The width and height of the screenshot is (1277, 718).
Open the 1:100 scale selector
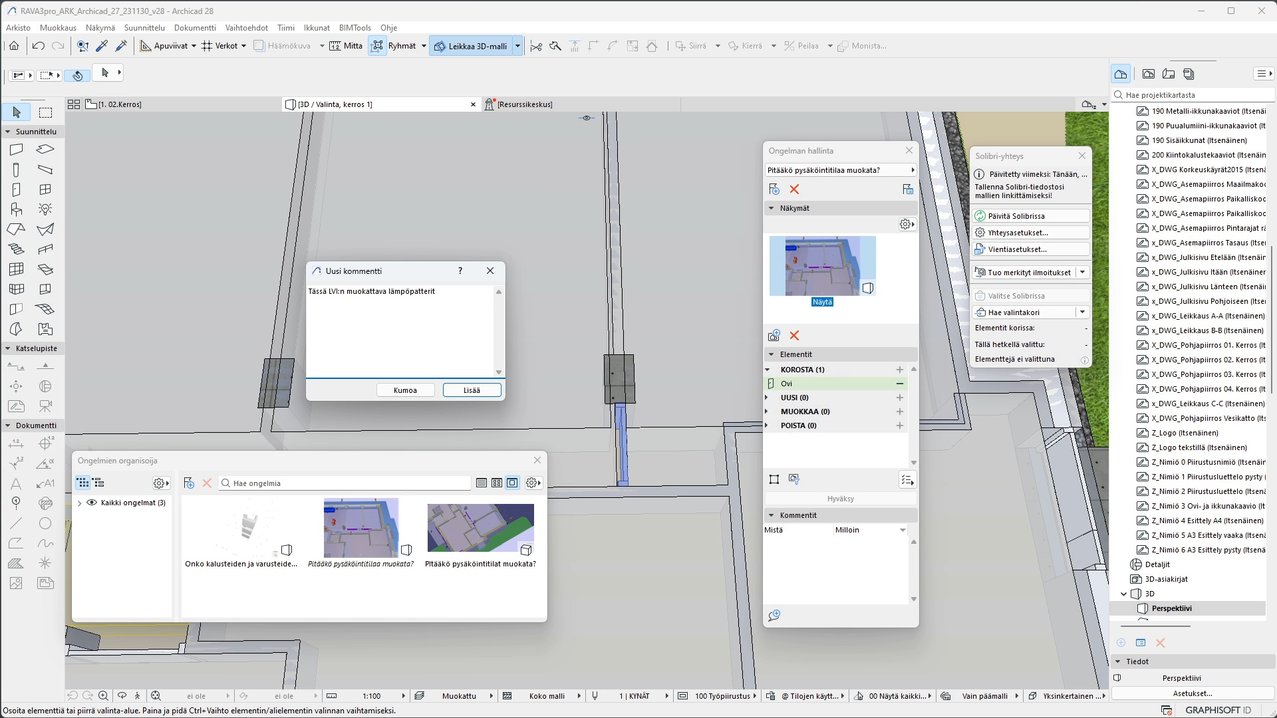[371, 696]
